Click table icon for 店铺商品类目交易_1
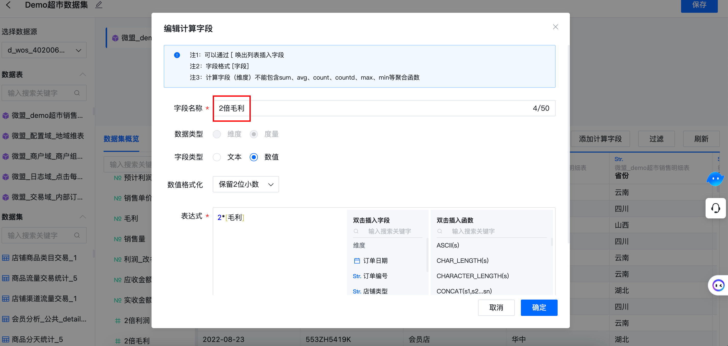728x346 pixels. 6,258
